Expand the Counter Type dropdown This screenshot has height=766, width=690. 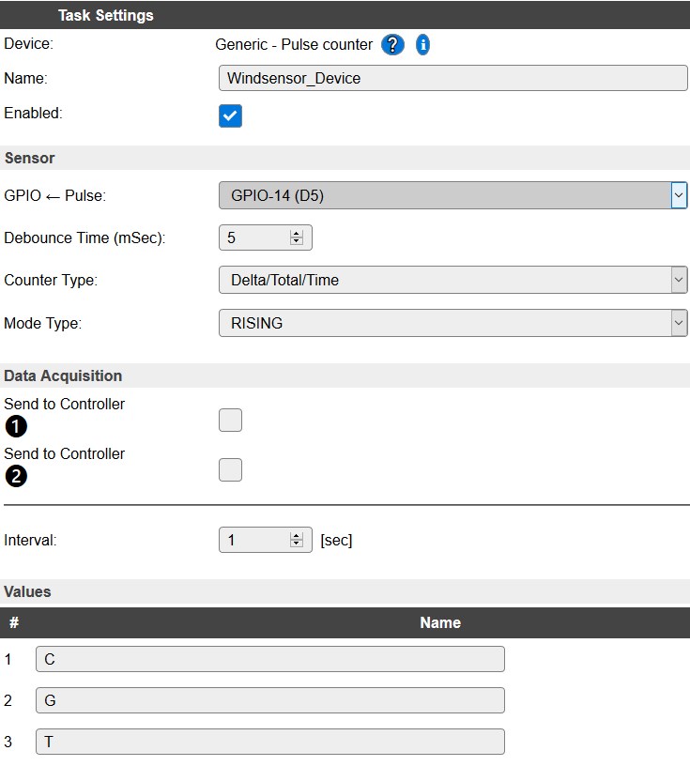[x=452, y=280]
